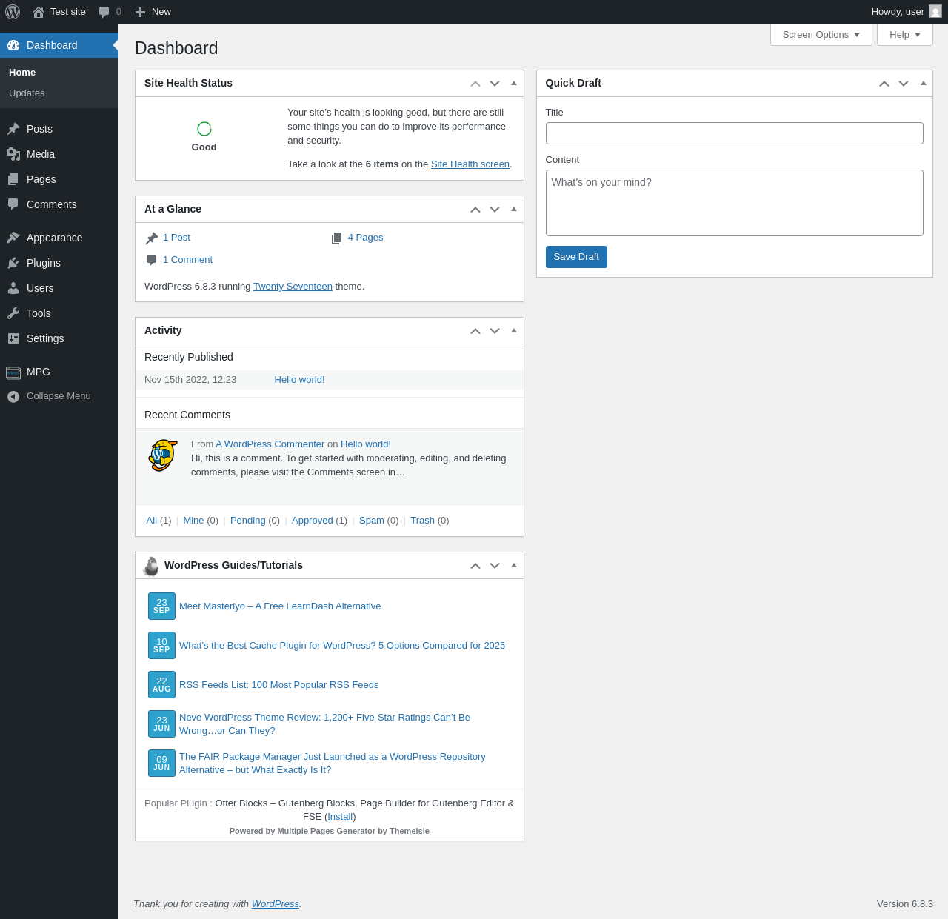Open the footer WordPress link
This screenshot has height=919, width=948.
click(276, 904)
